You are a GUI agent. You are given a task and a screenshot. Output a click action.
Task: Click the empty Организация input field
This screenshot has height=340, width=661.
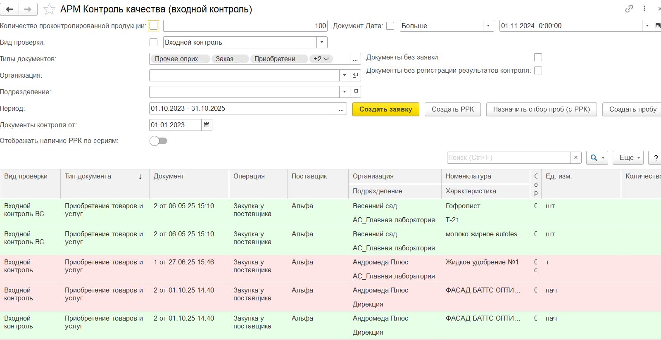tap(244, 76)
